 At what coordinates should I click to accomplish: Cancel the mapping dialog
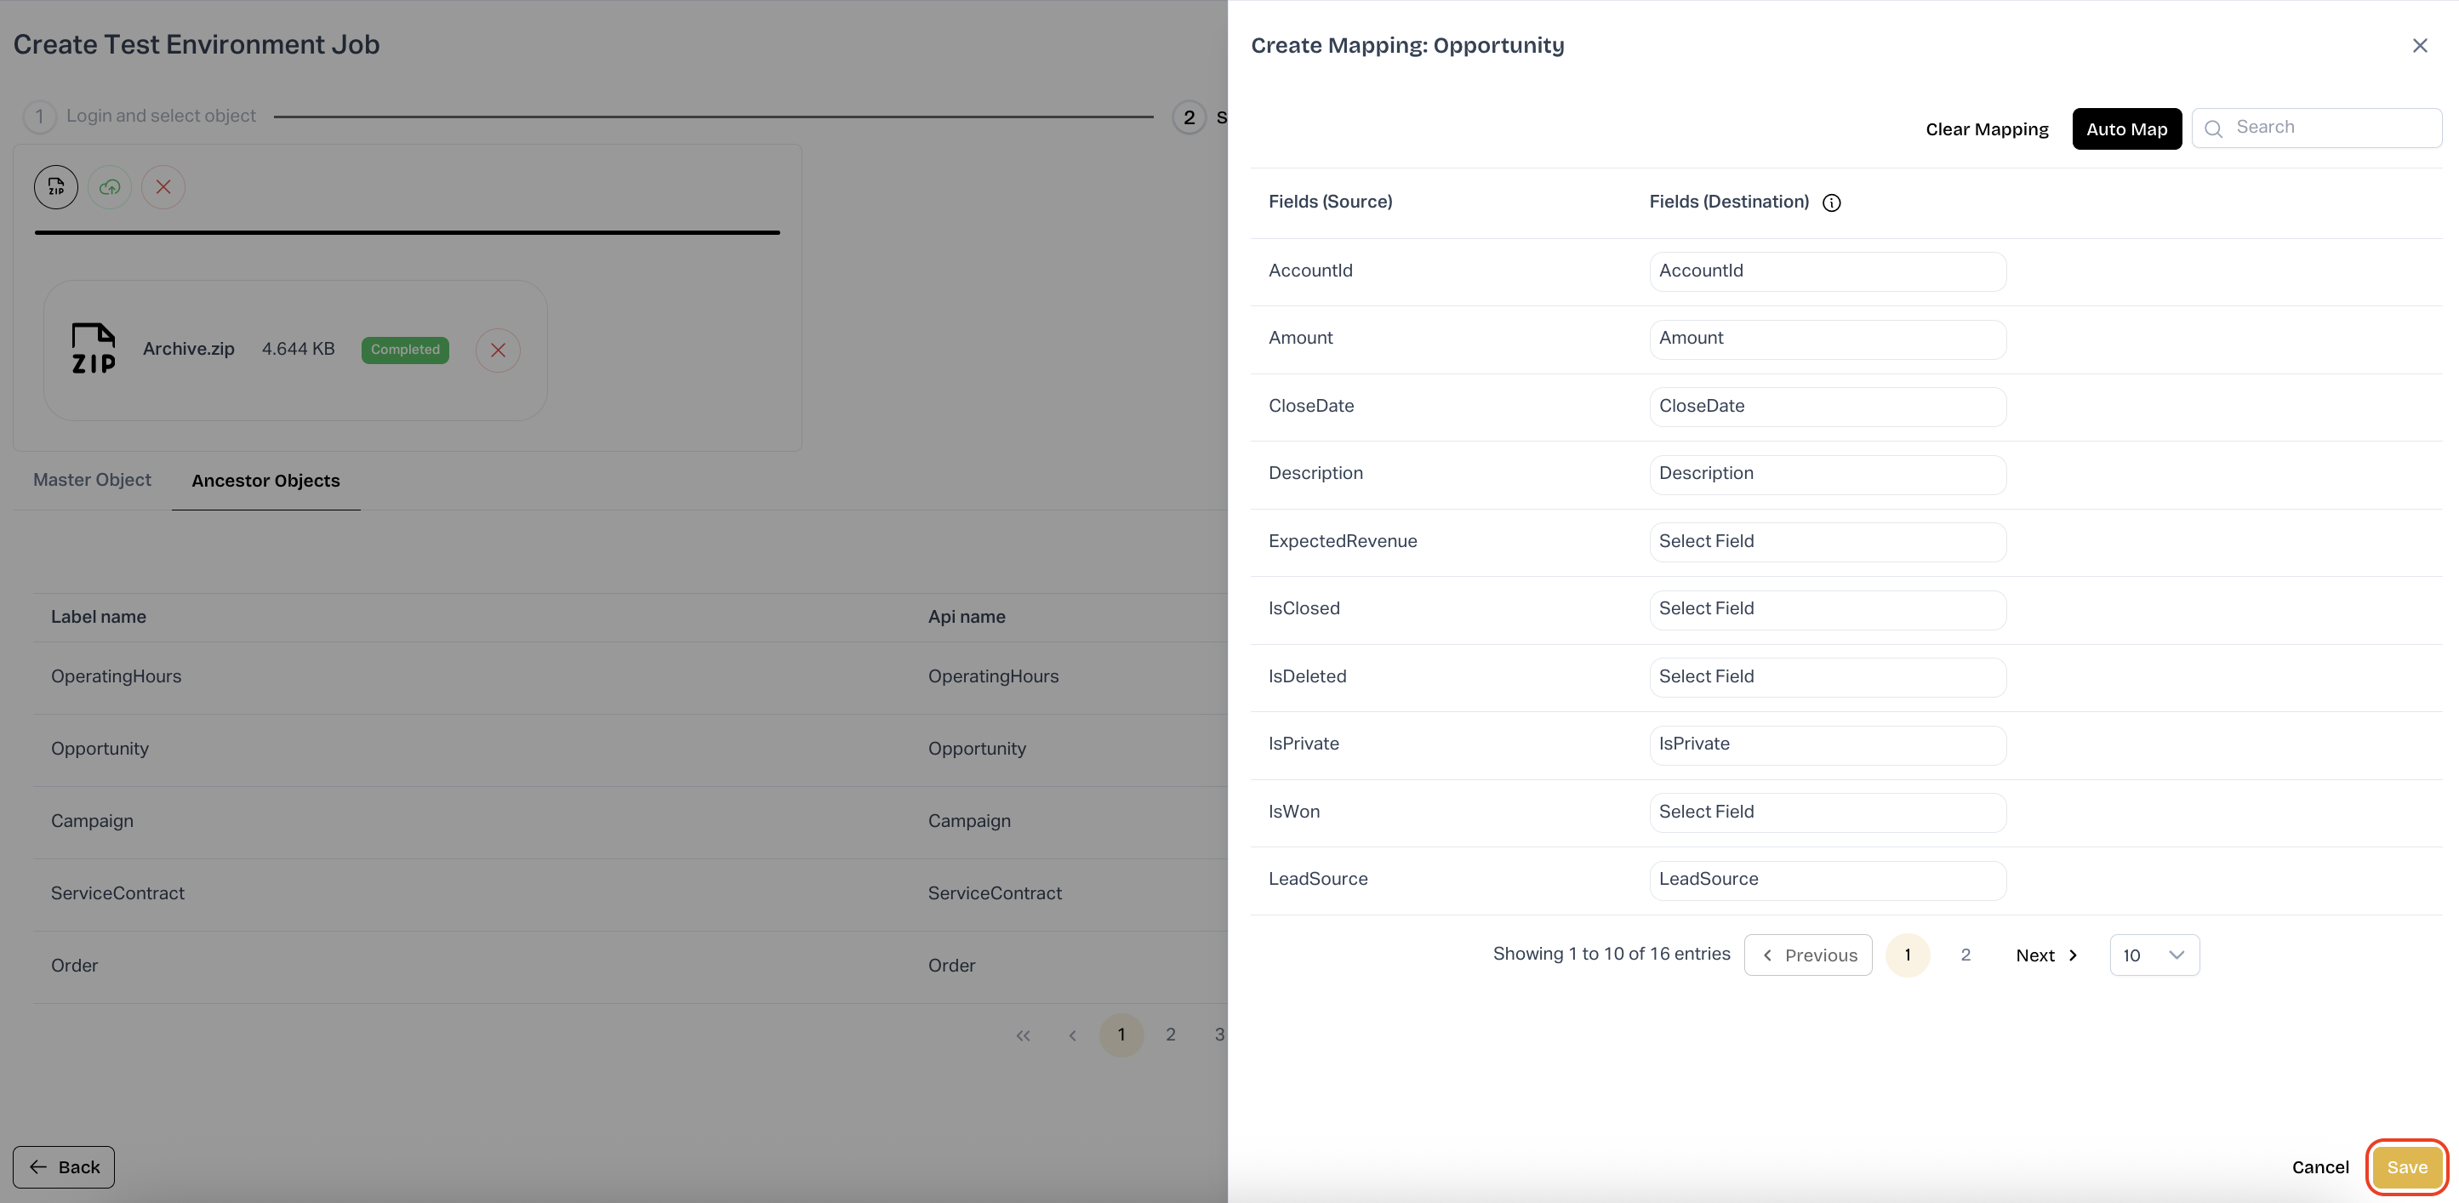coord(2319,1166)
